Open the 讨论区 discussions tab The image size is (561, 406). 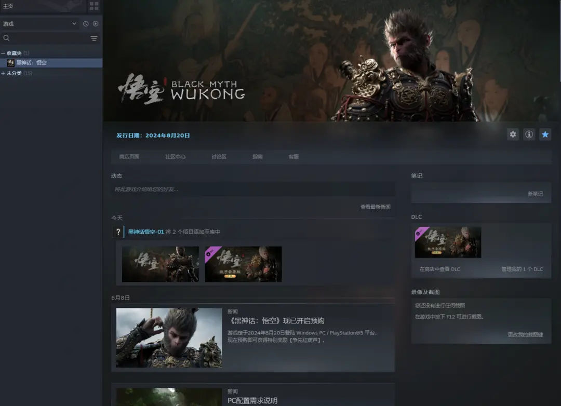coord(219,157)
